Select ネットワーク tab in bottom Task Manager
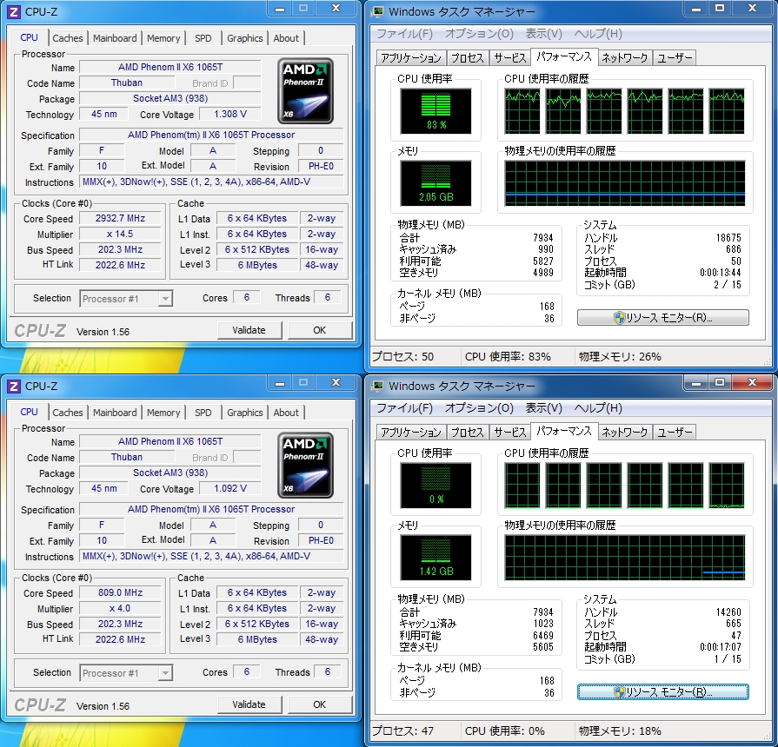This screenshot has height=747, width=778. (x=624, y=433)
